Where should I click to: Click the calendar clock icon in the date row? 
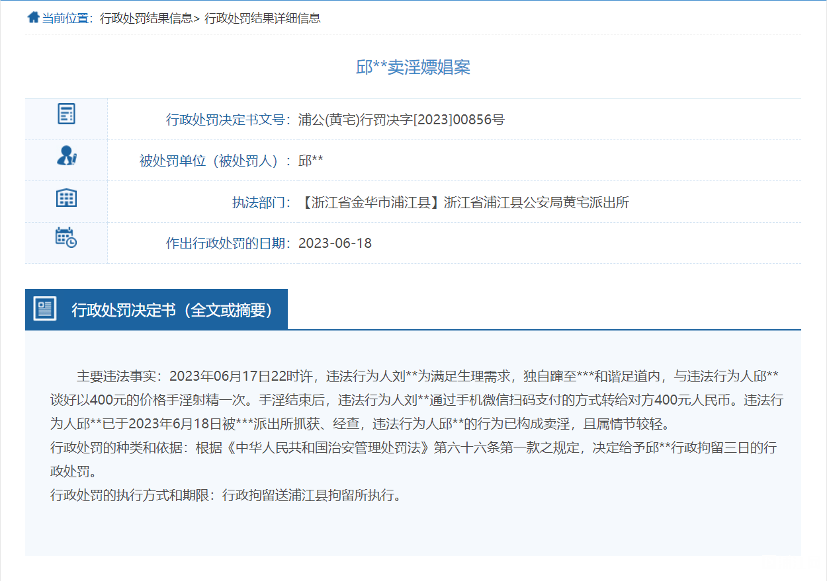66,237
